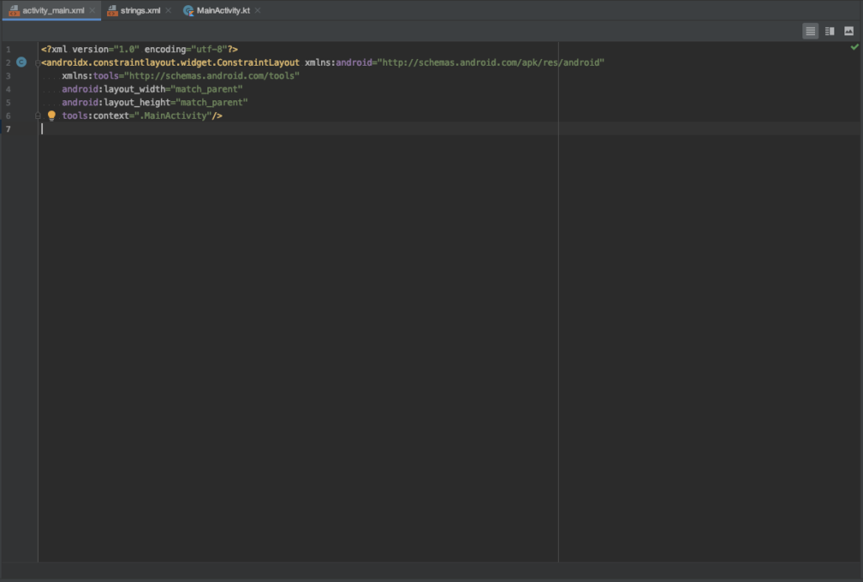
Task: Click the 'utf-8' encoding value
Action: coord(209,50)
